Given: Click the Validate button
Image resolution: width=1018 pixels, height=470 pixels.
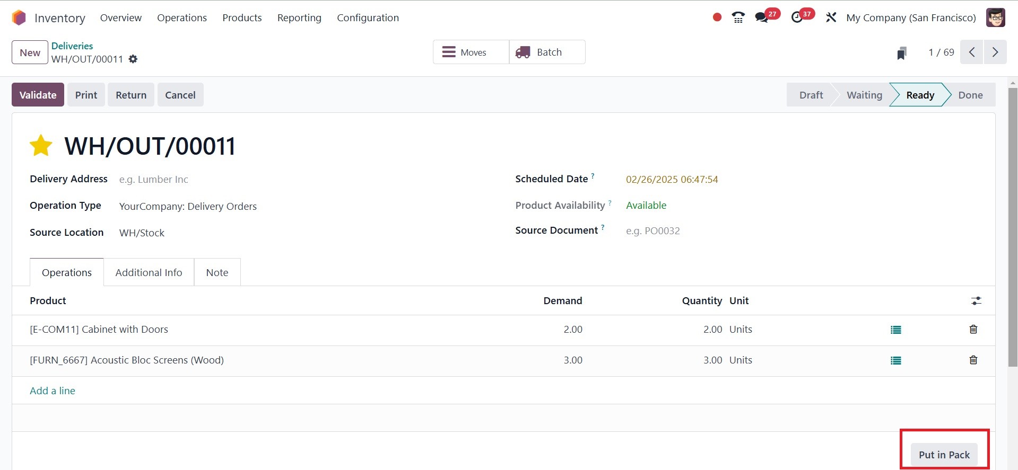Looking at the screenshot, I should pos(38,95).
